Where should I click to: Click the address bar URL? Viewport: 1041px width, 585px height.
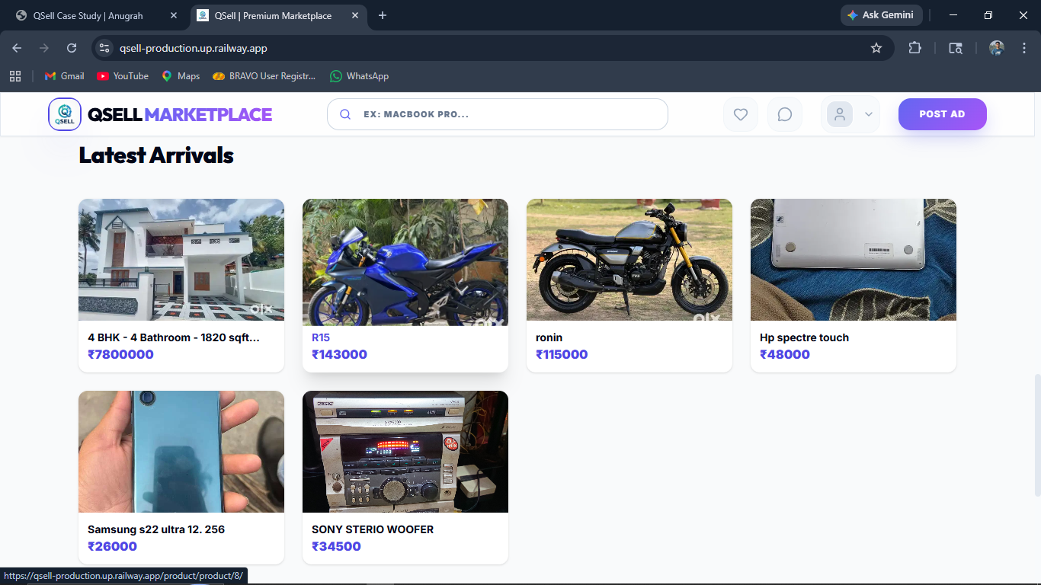pyautogui.click(x=193, y=48)
